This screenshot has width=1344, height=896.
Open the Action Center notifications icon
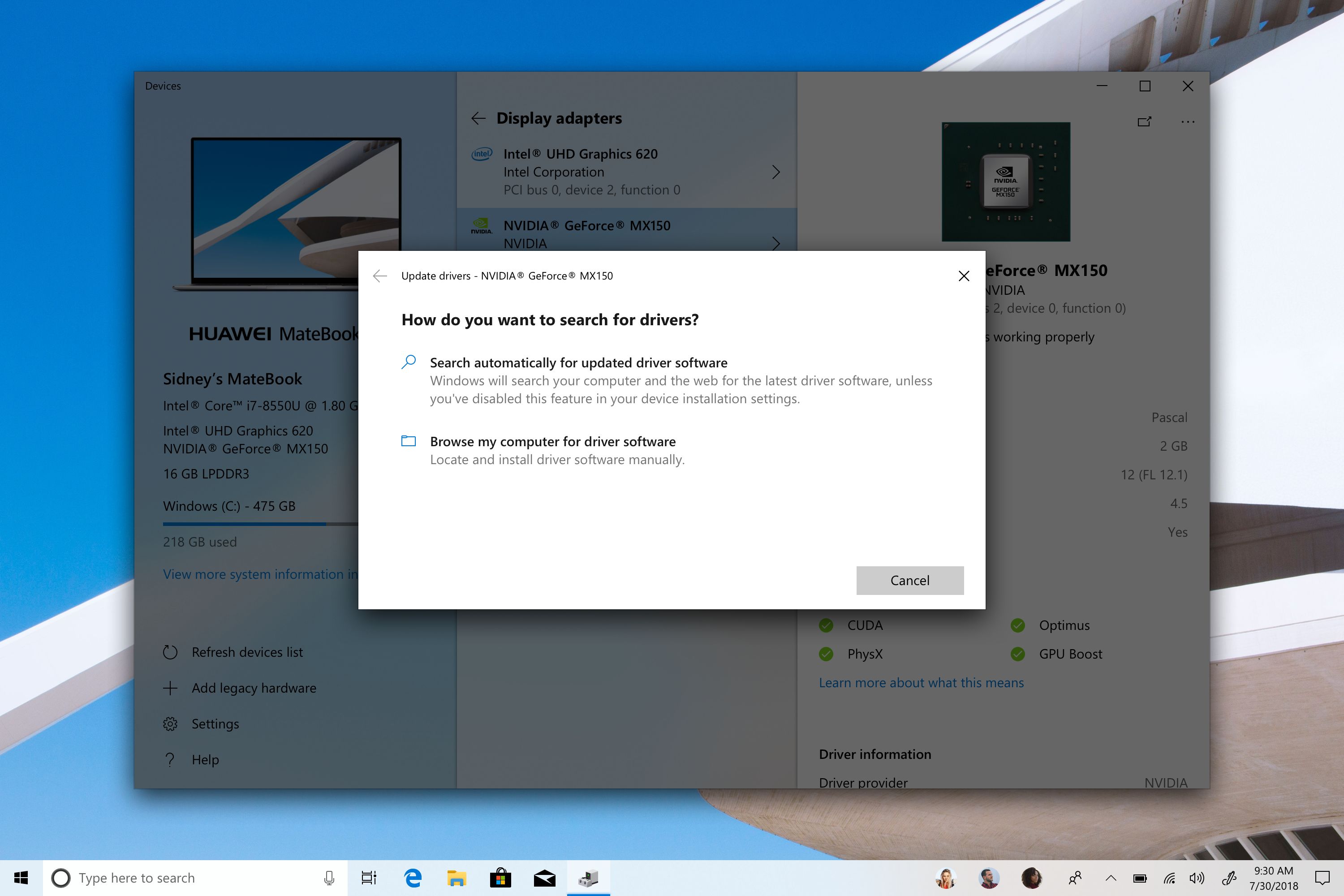coord(1322,878)
